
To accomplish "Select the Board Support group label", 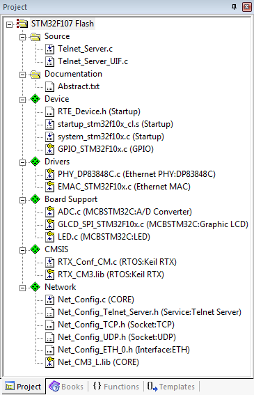I will point(71,199).
